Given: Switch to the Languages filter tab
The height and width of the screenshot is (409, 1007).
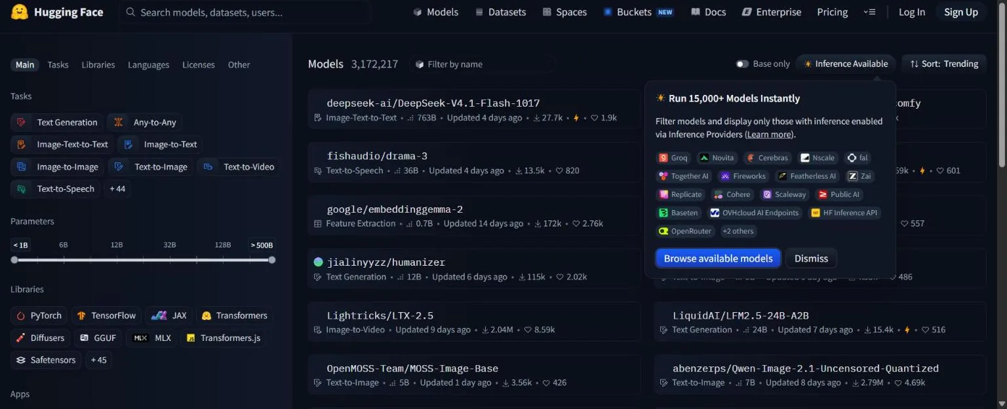Looking at the screenshot, I should tap(148, 65).
